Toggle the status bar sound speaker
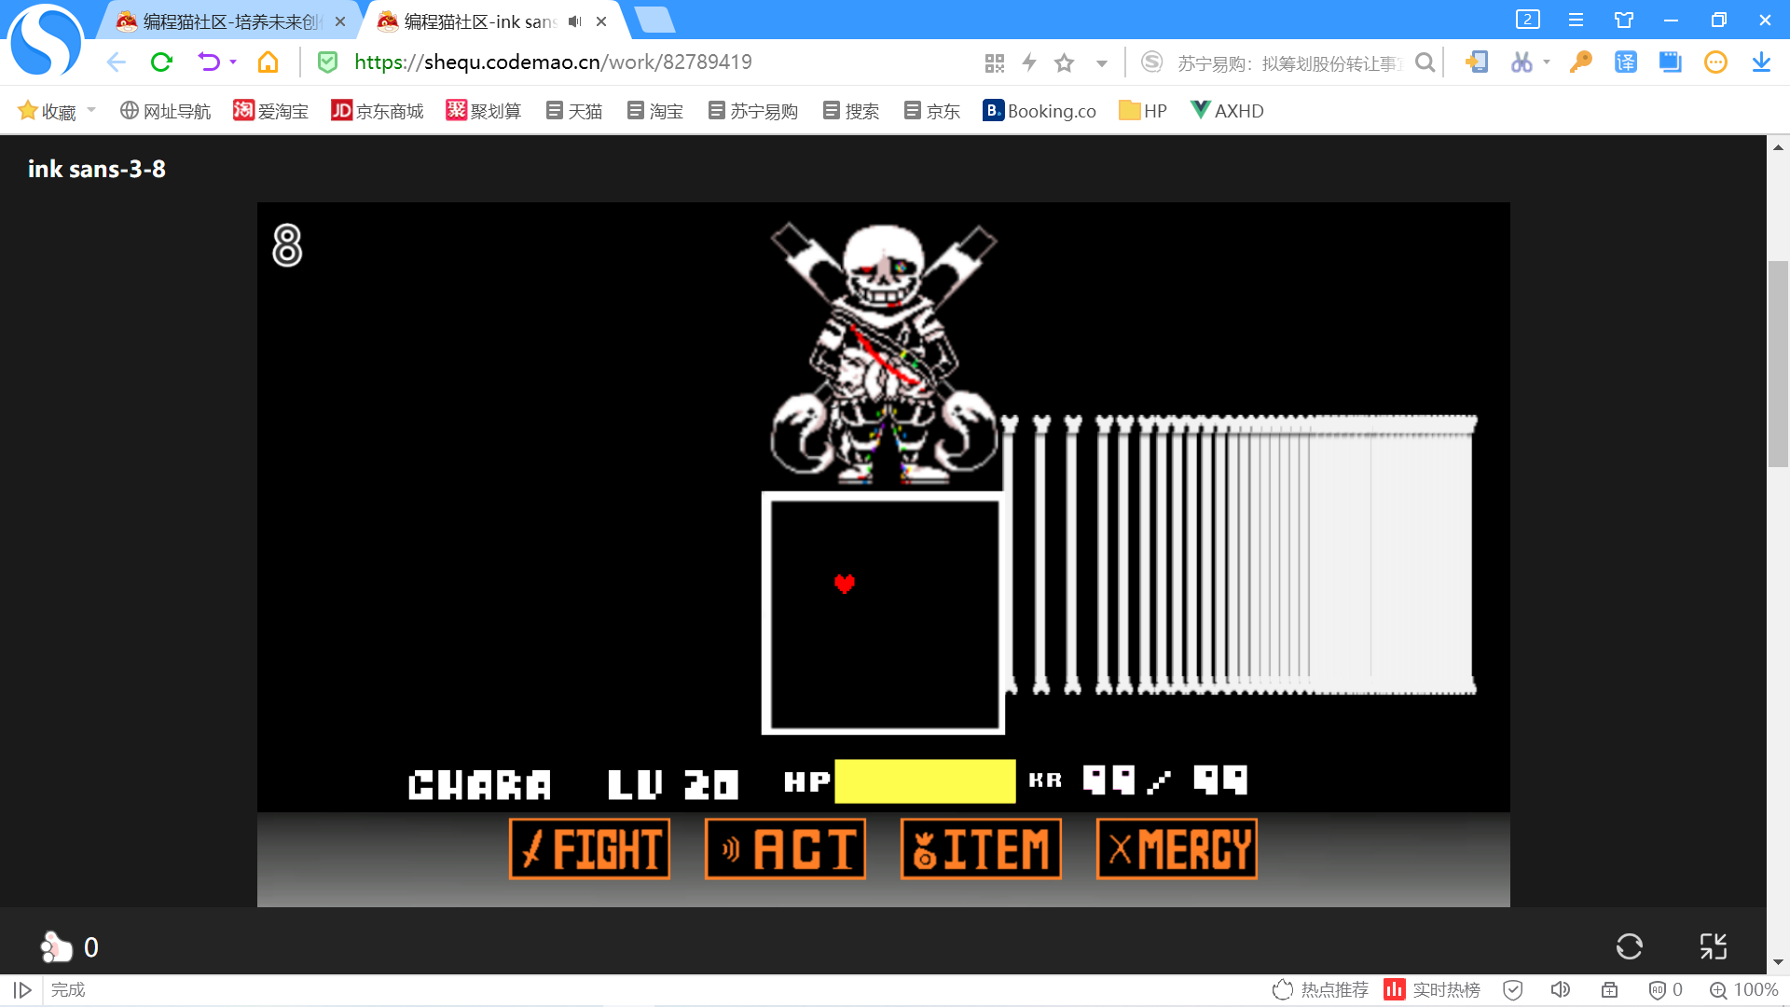The image size is (1790, 1007). 1561,990
